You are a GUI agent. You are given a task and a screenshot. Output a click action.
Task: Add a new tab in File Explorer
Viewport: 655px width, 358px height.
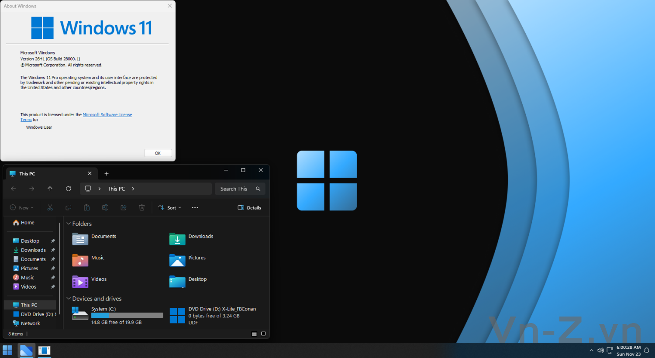106,174
